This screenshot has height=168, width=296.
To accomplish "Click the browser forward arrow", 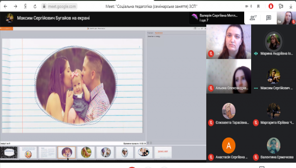I will point(15,6).
